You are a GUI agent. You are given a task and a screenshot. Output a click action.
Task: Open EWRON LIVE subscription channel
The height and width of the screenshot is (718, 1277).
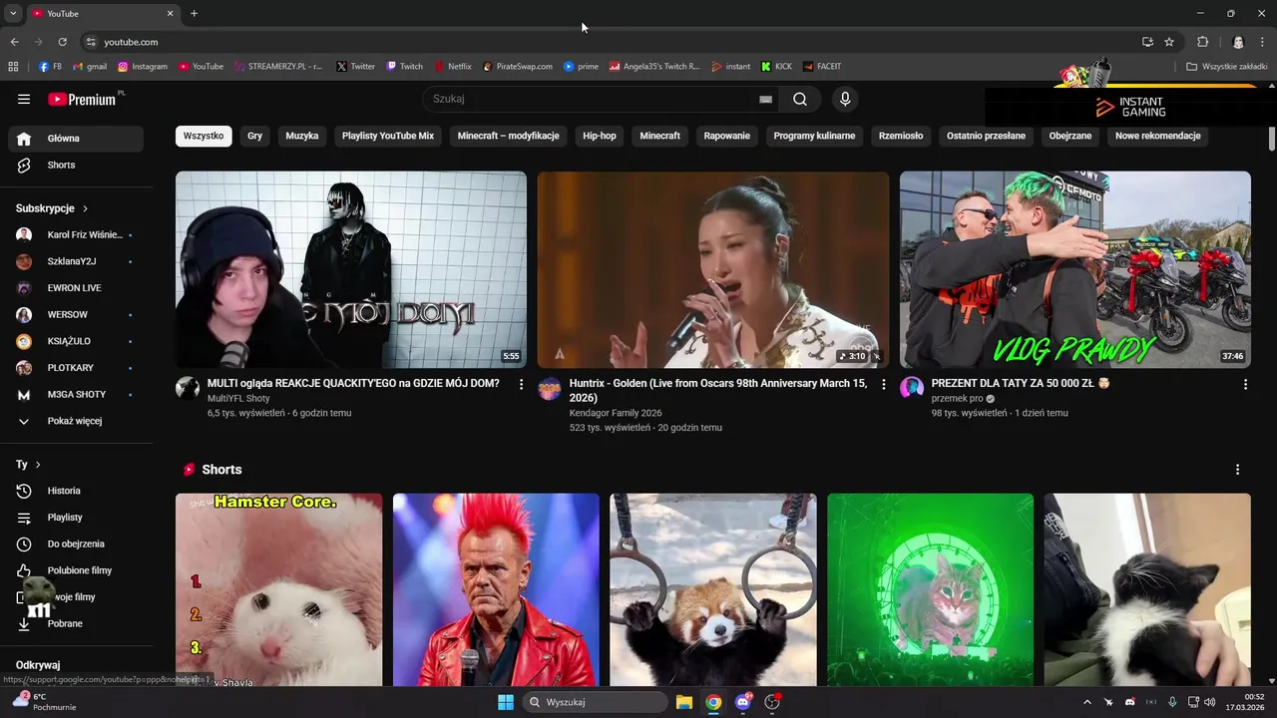[x=76, y=288]
